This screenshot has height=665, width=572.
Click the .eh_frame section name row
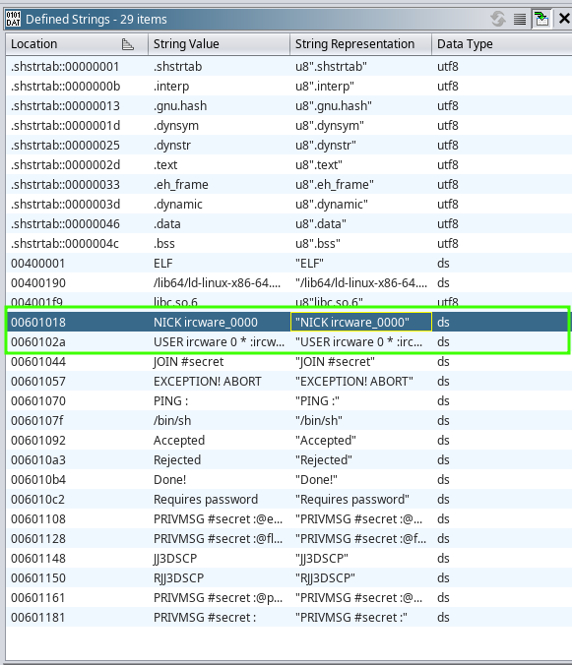pyautogui.click(x=288, y=185)
